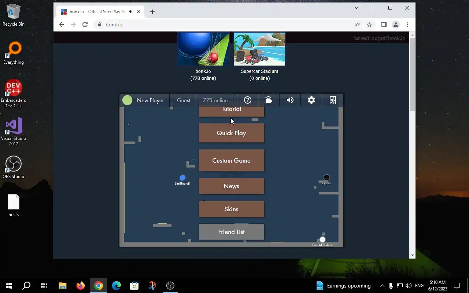Viewport: 469px width, 293px height.
Task: Click the page scrollbar down arrow
Action: (x=413, y=255)
